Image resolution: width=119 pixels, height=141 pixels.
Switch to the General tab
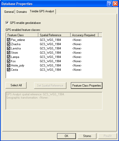point(9,12)
